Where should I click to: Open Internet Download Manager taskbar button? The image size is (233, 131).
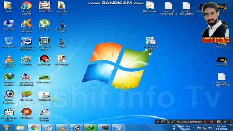click(91, 128)
